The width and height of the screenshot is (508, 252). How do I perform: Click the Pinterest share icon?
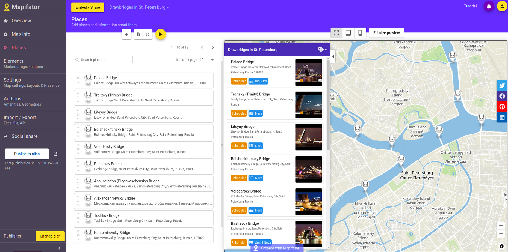502,107
